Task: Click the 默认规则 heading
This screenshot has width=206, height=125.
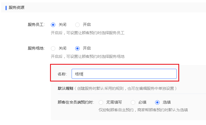Action: point(65,88)
